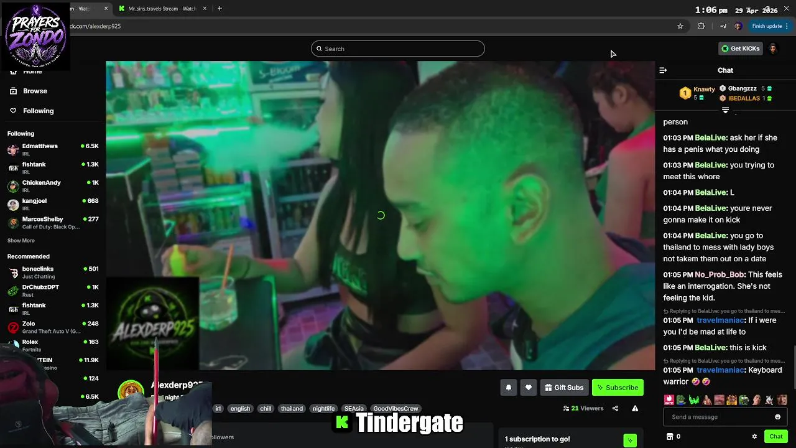Open the emoji picker in message box
The image size is (796, 448).
[777, 417]
